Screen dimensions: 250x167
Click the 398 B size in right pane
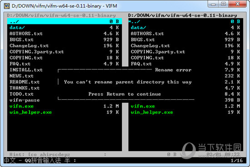[232, 100]
